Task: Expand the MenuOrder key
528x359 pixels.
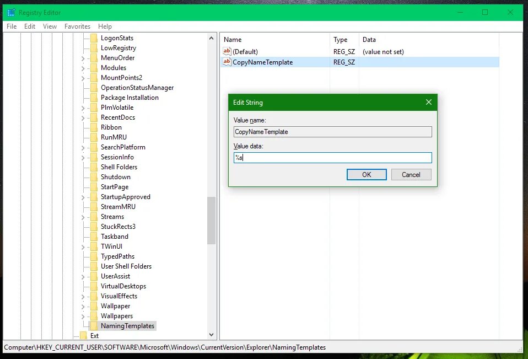Action: 83,58
